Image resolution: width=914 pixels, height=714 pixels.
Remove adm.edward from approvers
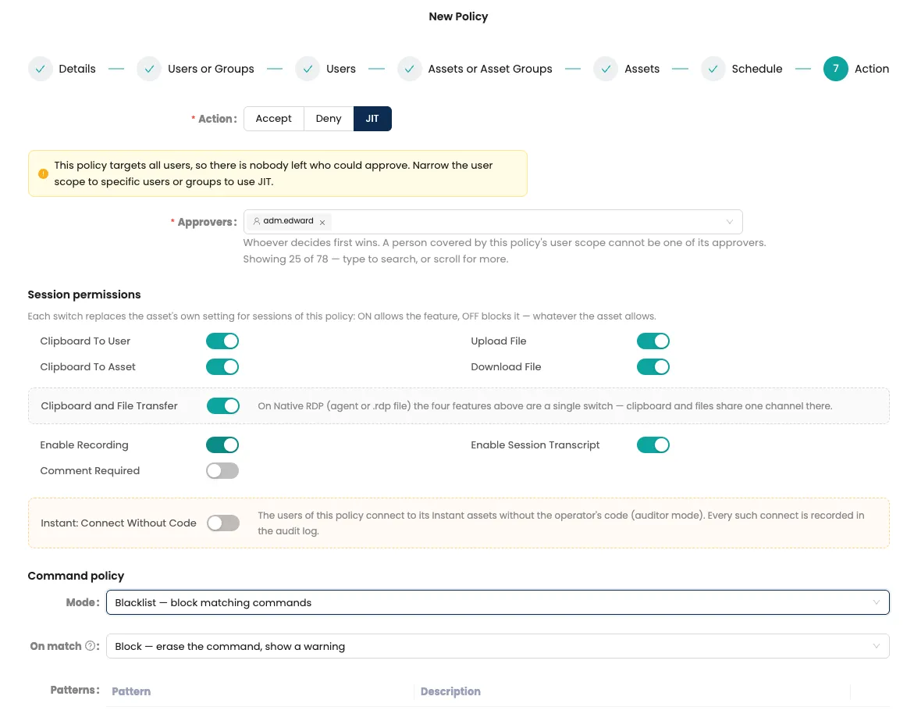[x=322, y=223]
